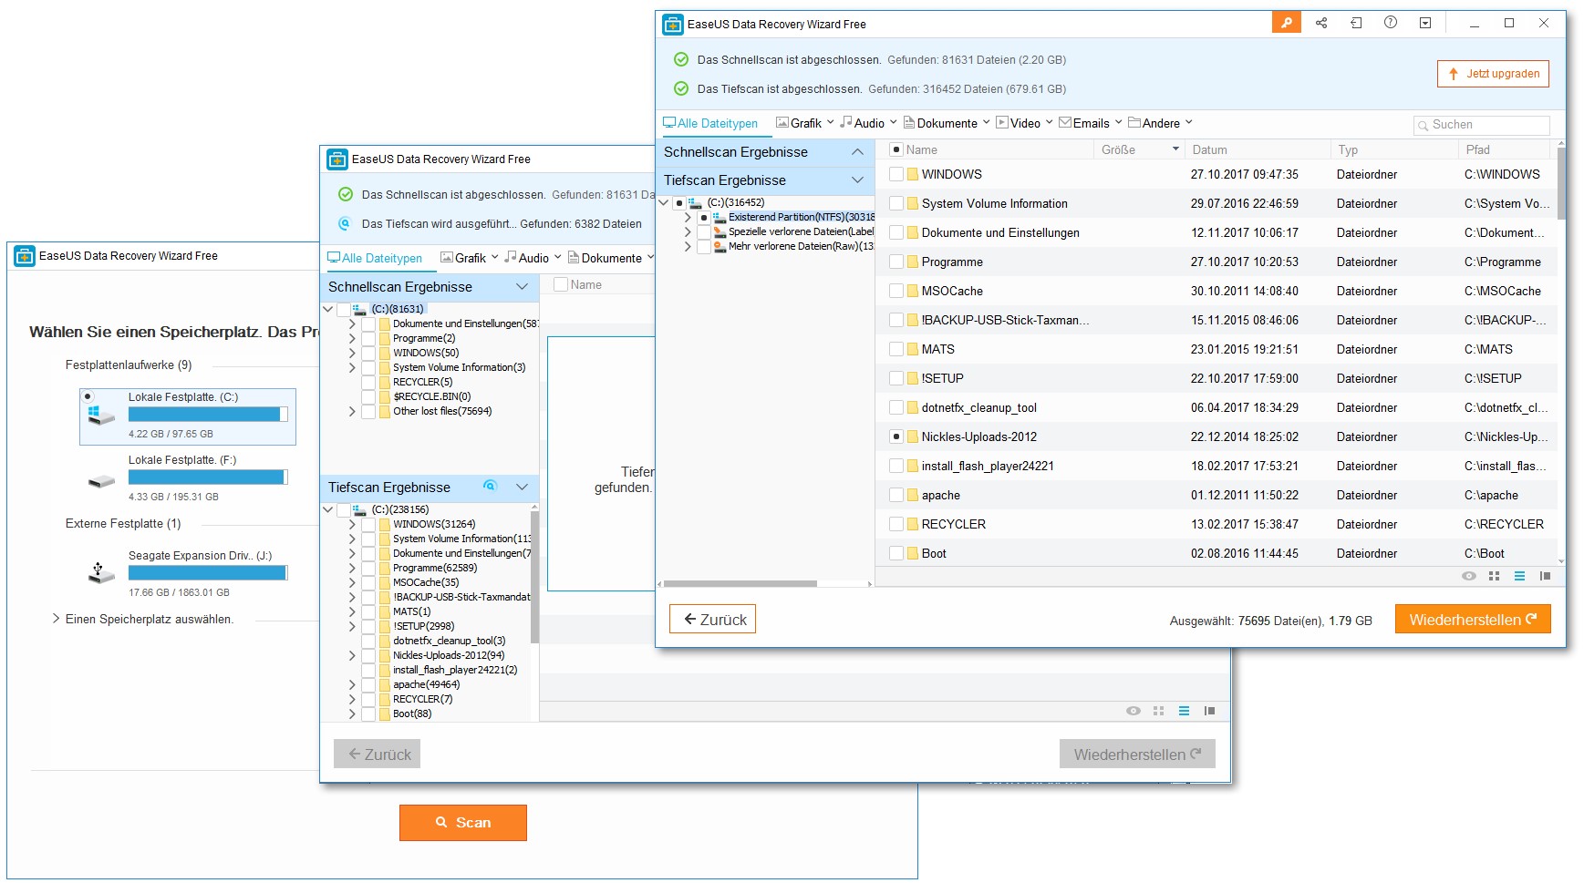
Task: Check the WINDOWS folder checkbox in front list
Action: click(x=896, y=174)
